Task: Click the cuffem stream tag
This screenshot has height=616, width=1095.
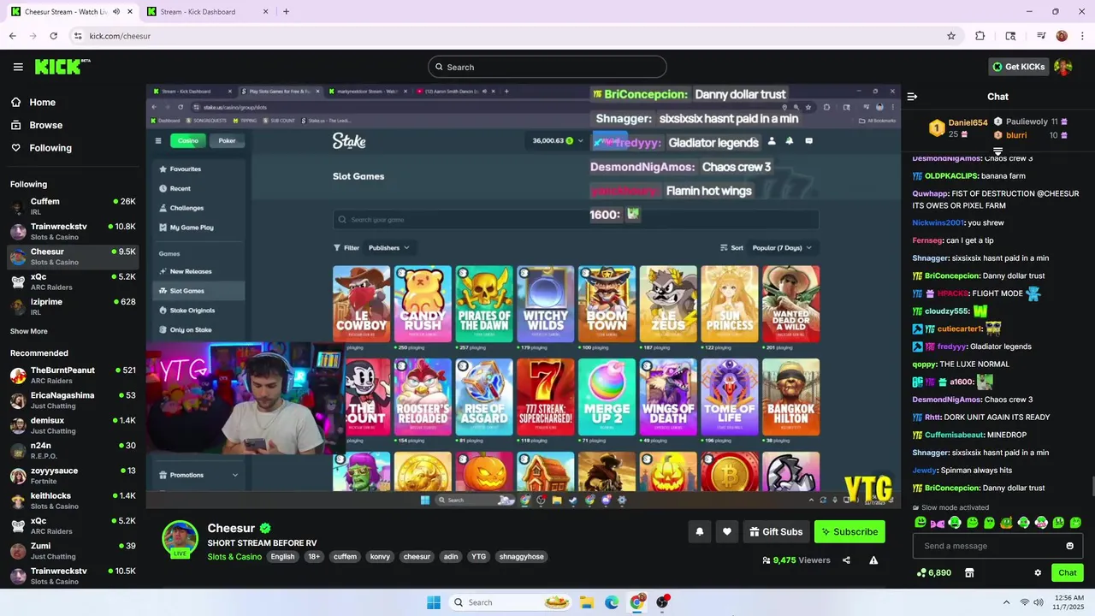Action: coord(346,557)
